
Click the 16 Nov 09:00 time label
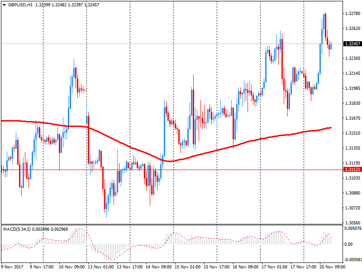245,267
